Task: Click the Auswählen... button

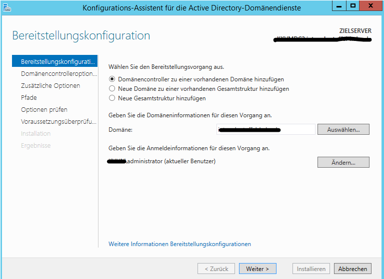Action: [x=343, y=129]
